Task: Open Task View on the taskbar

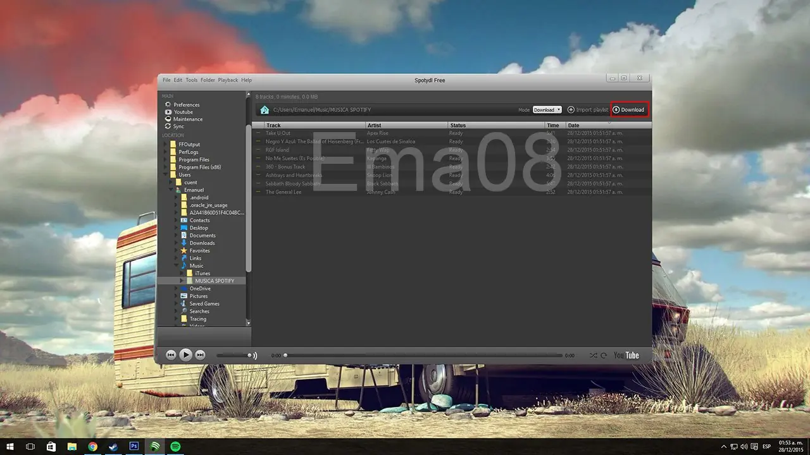Action: pyautogui.click(x=30, y=447)
